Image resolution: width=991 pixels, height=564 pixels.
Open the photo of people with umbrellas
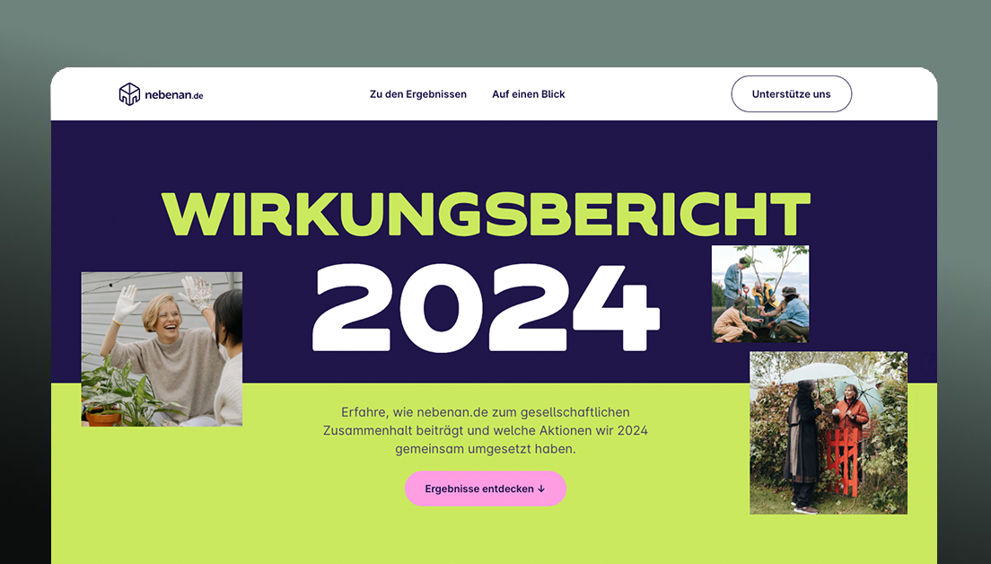(829, 433)
